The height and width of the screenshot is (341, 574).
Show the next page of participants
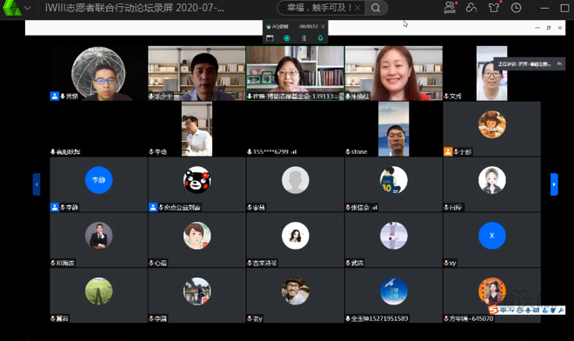click(554, 184)
